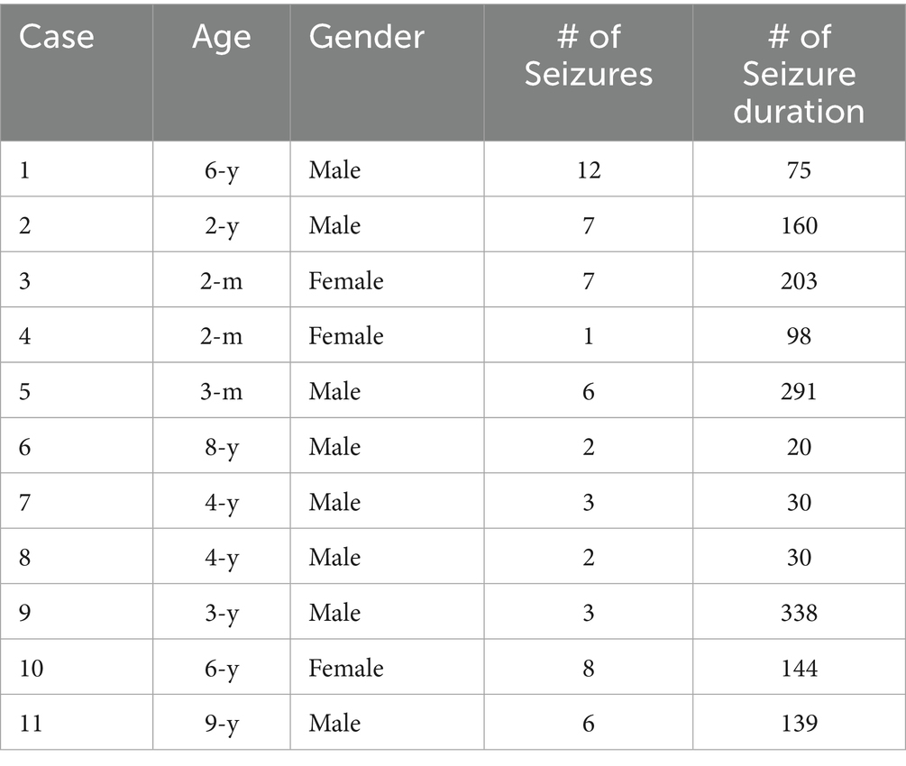Select duration cell showing 203
Screen dimensions: 906x766
click(799, 280)
